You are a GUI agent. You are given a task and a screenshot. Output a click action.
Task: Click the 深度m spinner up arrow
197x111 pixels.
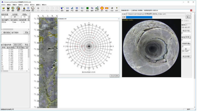click(29, 16)
